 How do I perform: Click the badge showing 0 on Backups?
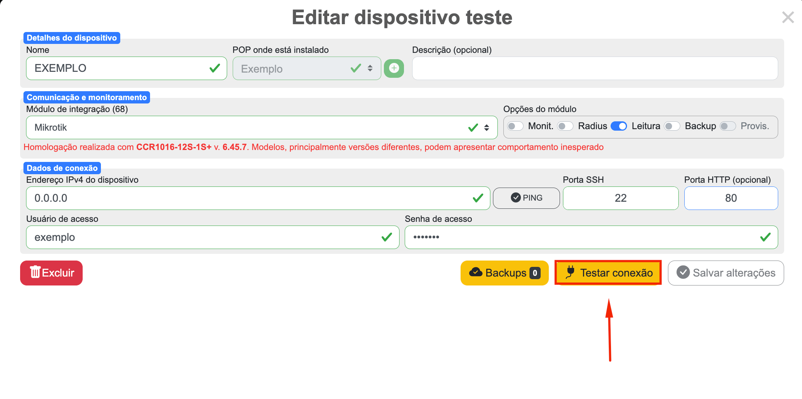[535, 273]
